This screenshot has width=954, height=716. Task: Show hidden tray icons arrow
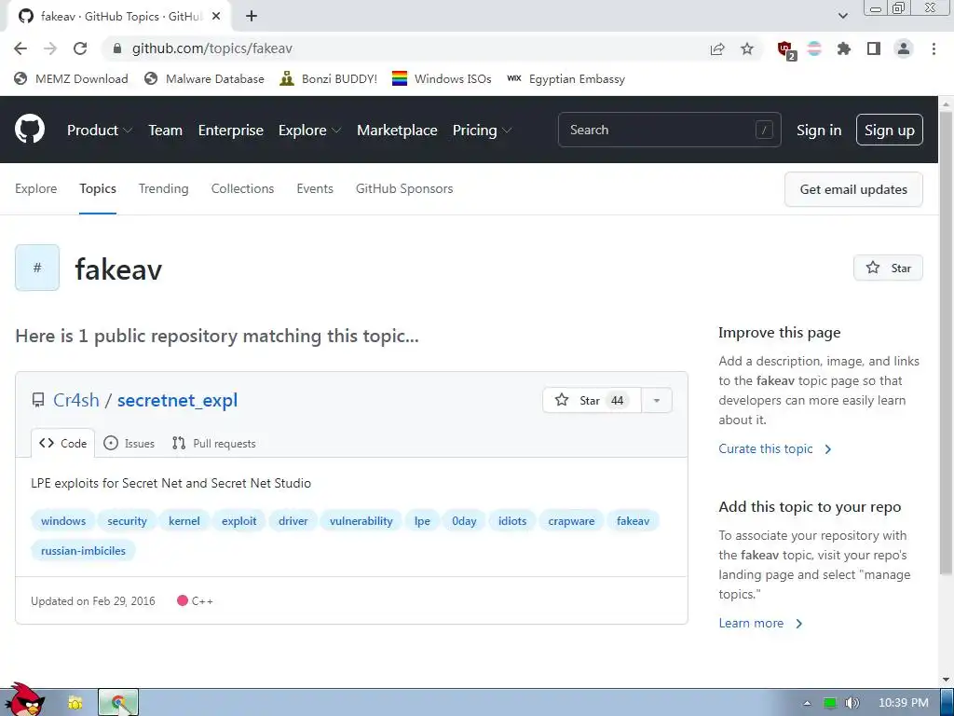coord(807,703)
